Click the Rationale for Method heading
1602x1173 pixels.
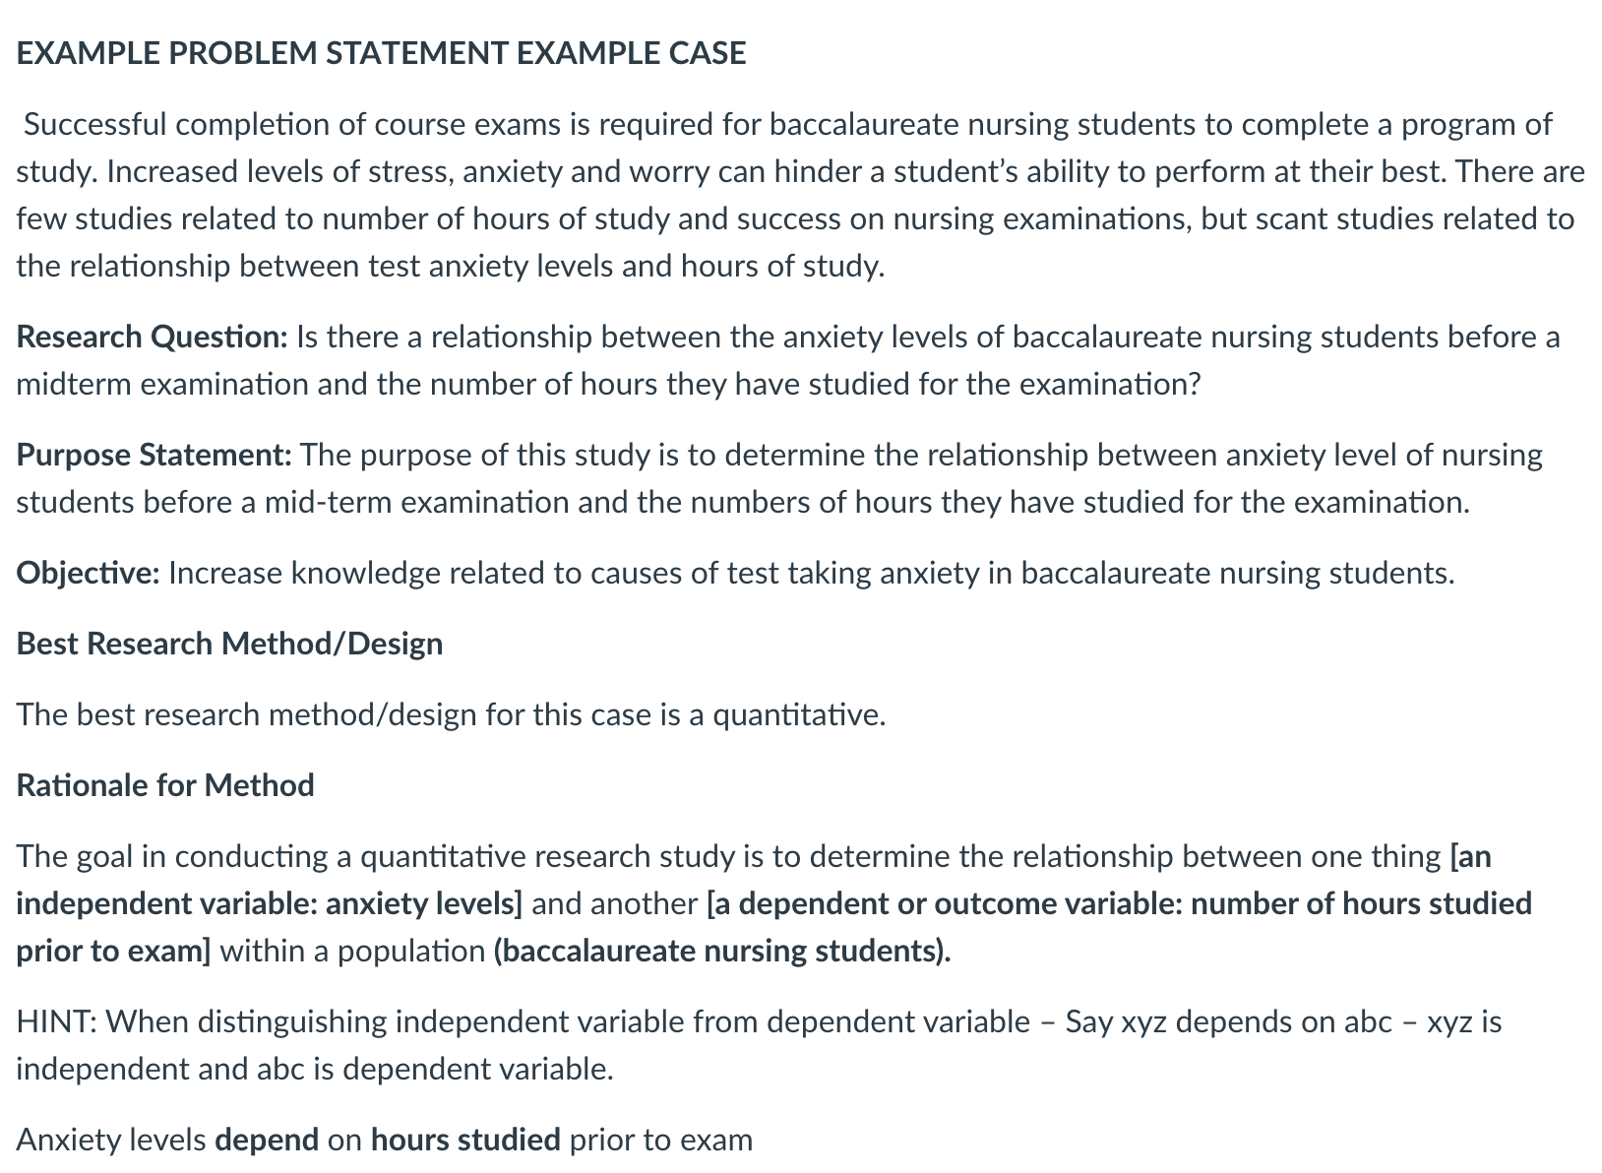pyautogui.click(x=165, y=786)
